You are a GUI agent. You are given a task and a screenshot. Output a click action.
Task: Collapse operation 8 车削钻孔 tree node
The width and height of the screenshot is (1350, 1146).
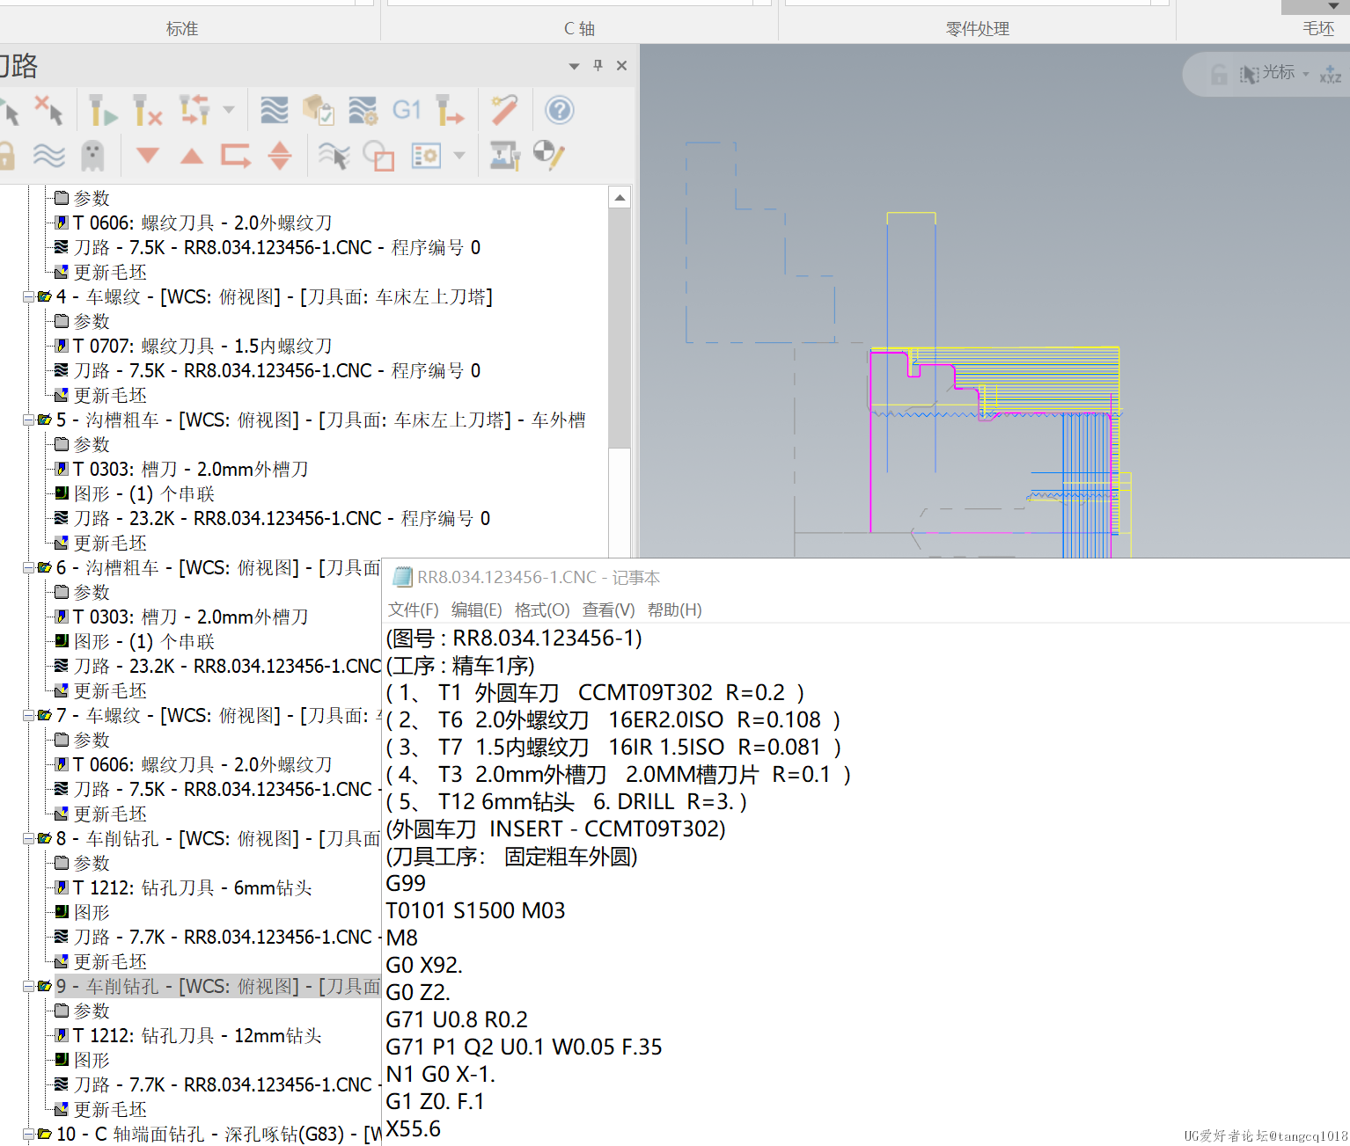[28, 839]
